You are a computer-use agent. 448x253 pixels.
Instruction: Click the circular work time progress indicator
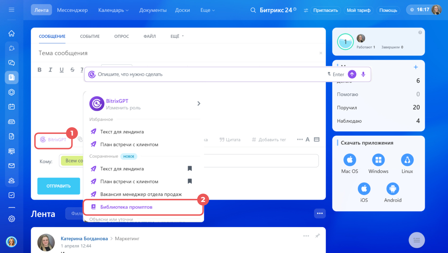pos(345,42)
